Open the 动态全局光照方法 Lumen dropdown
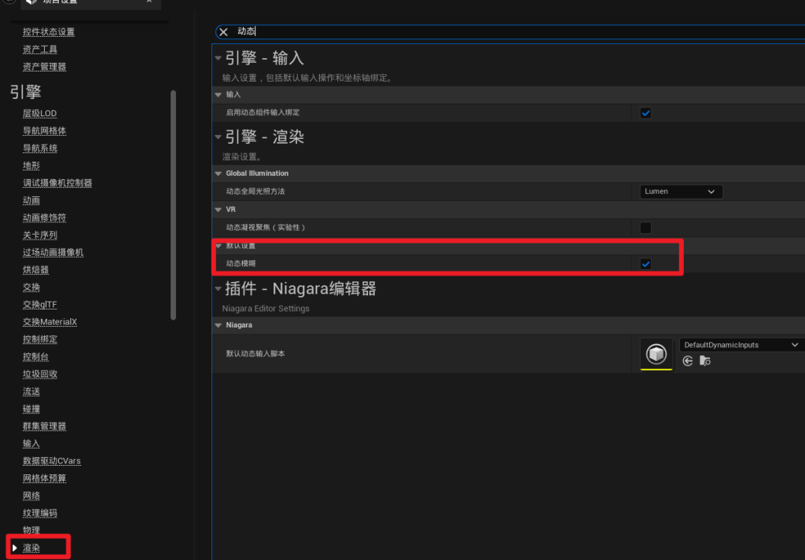 (x=680, y=192)
